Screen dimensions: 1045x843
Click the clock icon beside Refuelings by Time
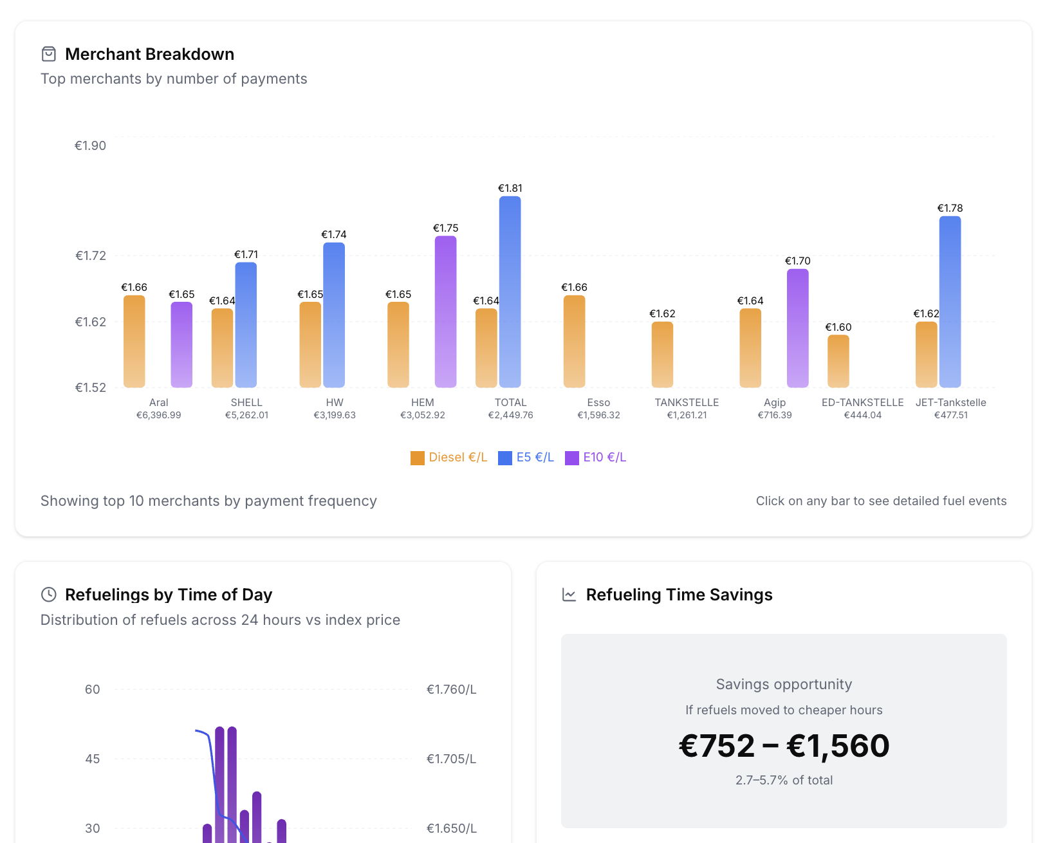49,595
